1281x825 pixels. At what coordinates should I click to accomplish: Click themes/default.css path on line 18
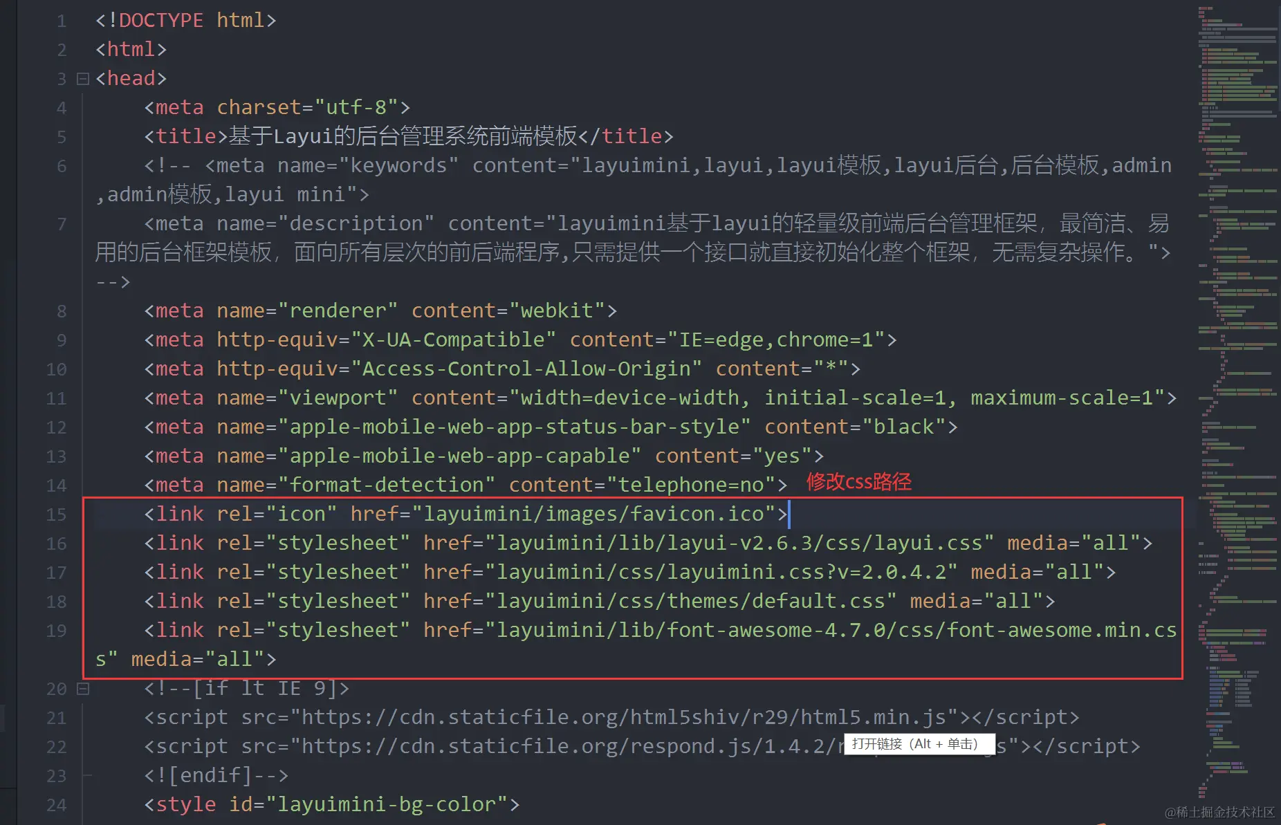(690, 601)
